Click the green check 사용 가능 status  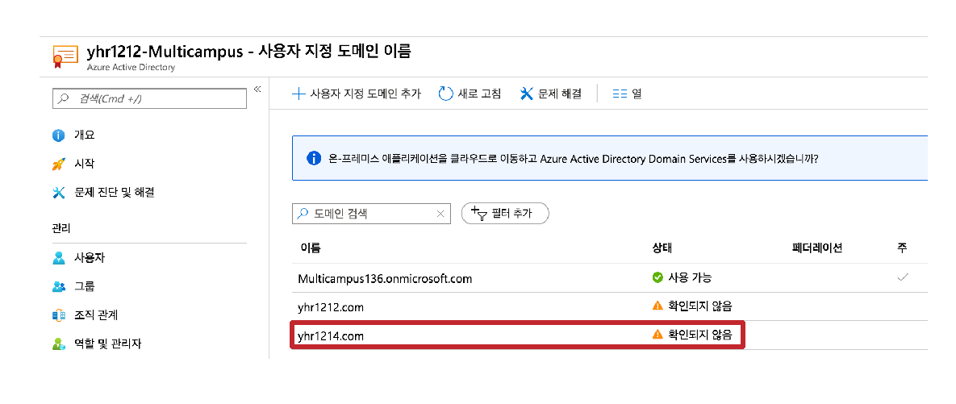pos(682,278)
